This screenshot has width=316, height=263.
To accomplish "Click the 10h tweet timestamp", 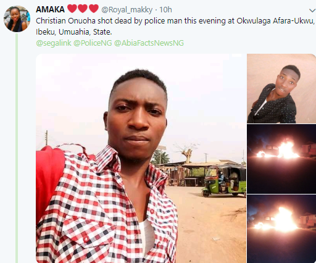I will click(x=165, y=10).
